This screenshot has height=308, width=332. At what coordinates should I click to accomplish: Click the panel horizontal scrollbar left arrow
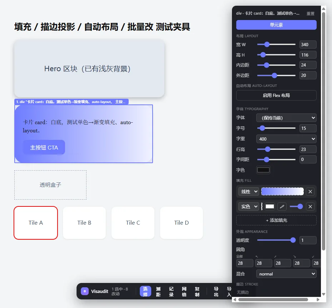[234, 299]
